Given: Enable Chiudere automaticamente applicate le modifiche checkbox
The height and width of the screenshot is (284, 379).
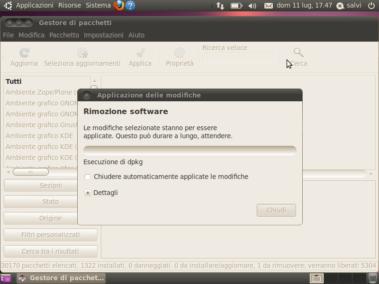Looking at the screenshot, I should 88,177.
